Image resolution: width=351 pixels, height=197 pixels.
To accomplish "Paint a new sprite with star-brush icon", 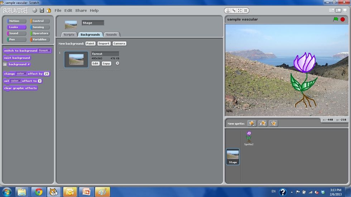I will pyautogui.click(x=252, y=123).
